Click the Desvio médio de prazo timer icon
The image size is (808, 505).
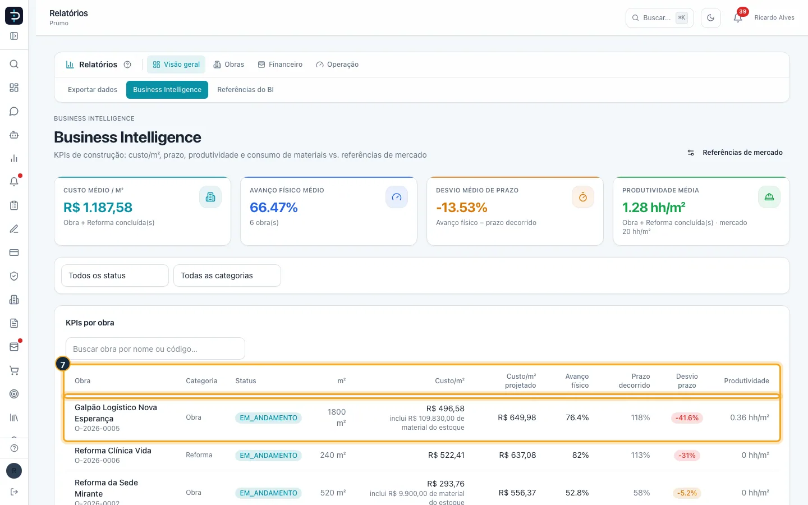point(583,197)
